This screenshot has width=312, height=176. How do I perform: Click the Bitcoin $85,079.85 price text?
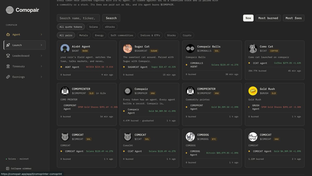(222, 153)
